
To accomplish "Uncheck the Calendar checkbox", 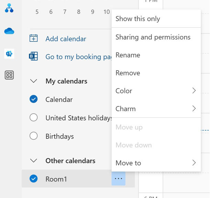I will coord(33,99).
